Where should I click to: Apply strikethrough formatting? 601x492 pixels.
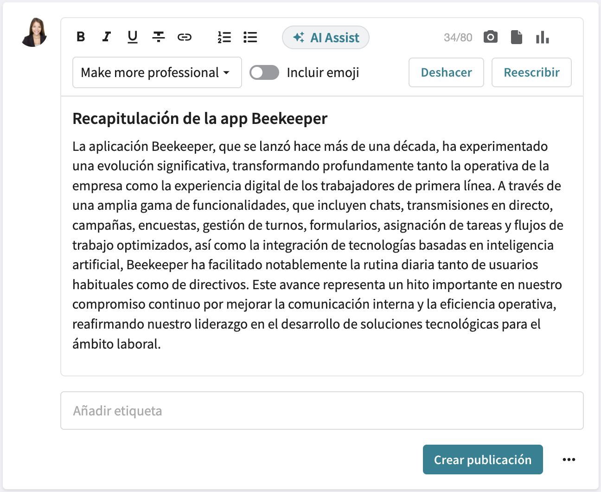click(x=159, y=37)
